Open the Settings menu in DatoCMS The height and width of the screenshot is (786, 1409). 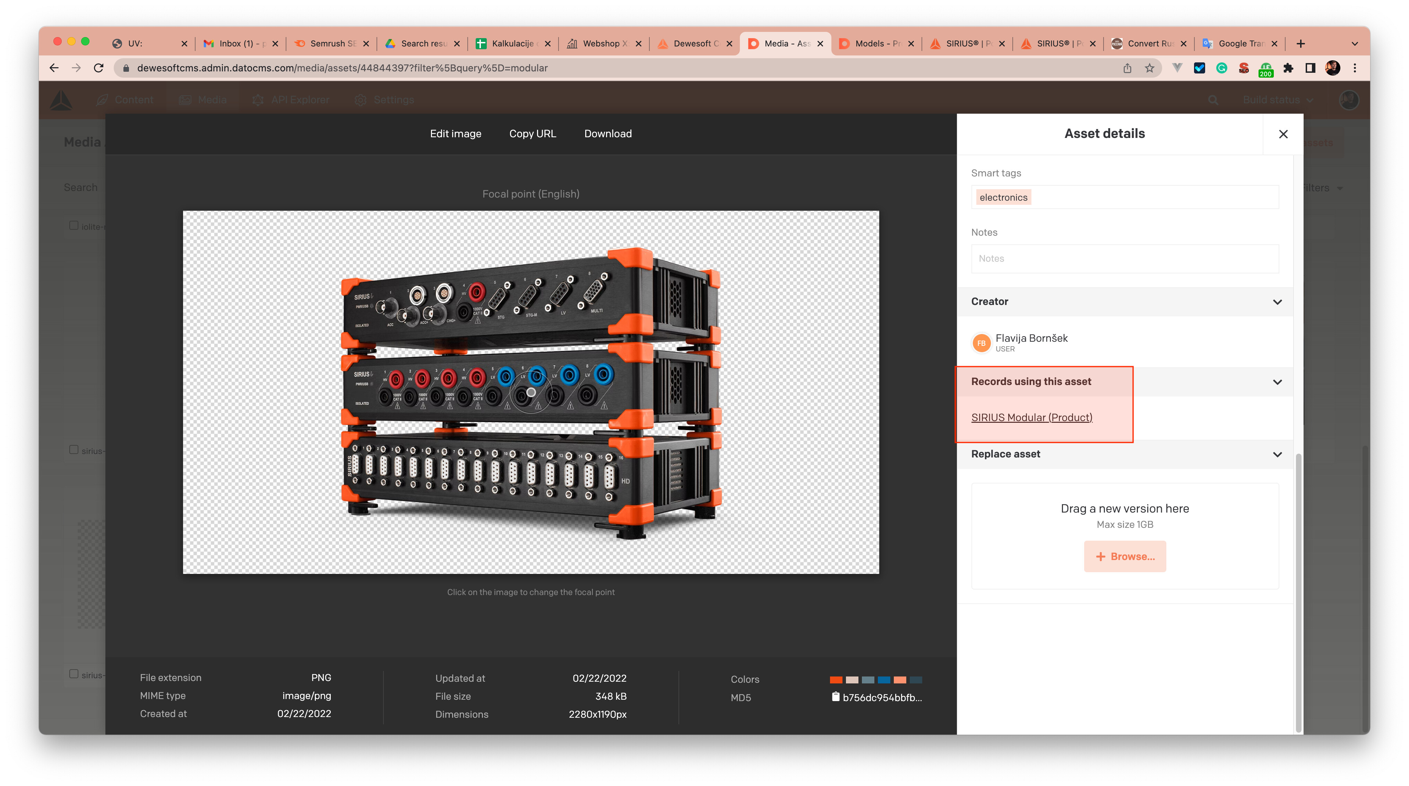tap(384, 100)
